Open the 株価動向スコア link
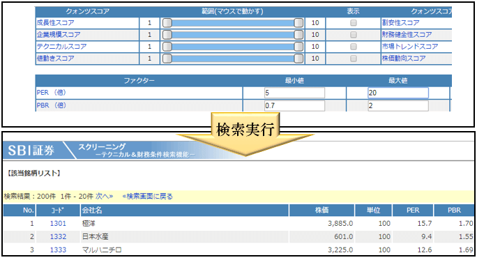Viewport: 477px width, 260px height. click(404, 59)
